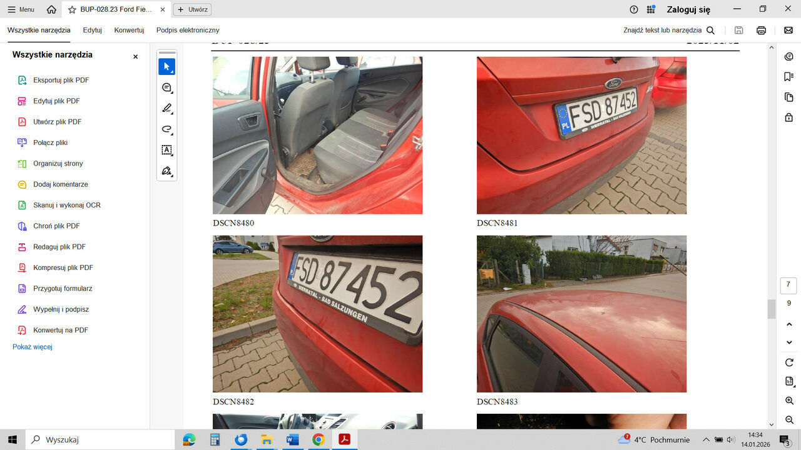Zoom in using magnifier plus icon

point(789,401)
